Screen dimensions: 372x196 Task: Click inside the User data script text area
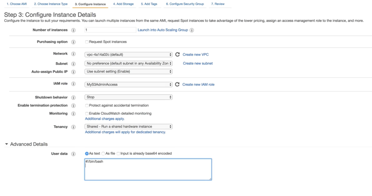click(148, 169)
